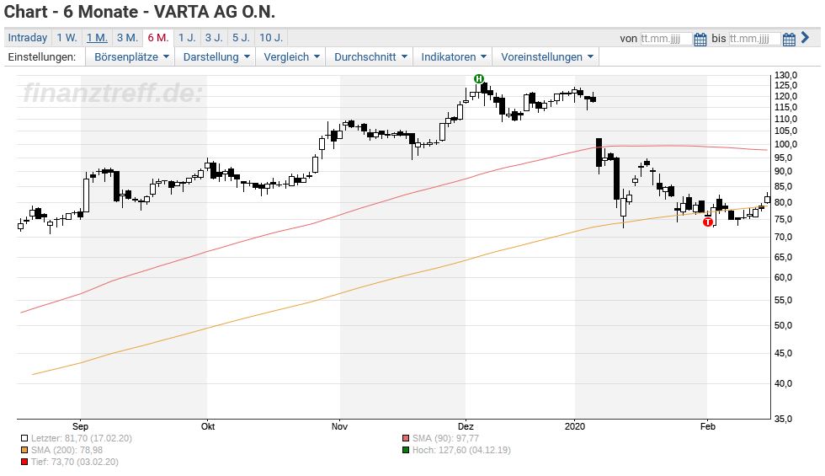The width and height of the screenshot is (825, 476).
Task: Click the red T low marker on chart
Action: pyautogui.click(x=708, y=222)
